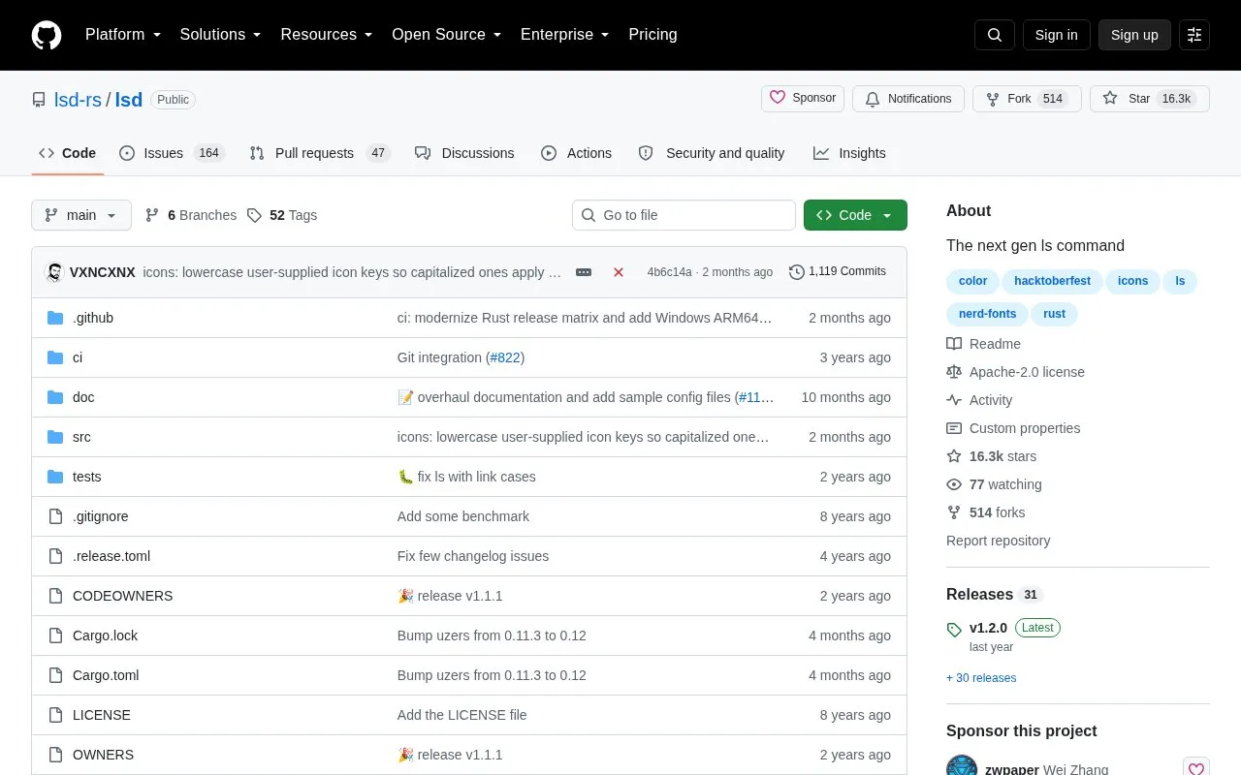View the 6 Branches list
The height and width of the screenshot is (775, 1241).
tap(190, 215)
